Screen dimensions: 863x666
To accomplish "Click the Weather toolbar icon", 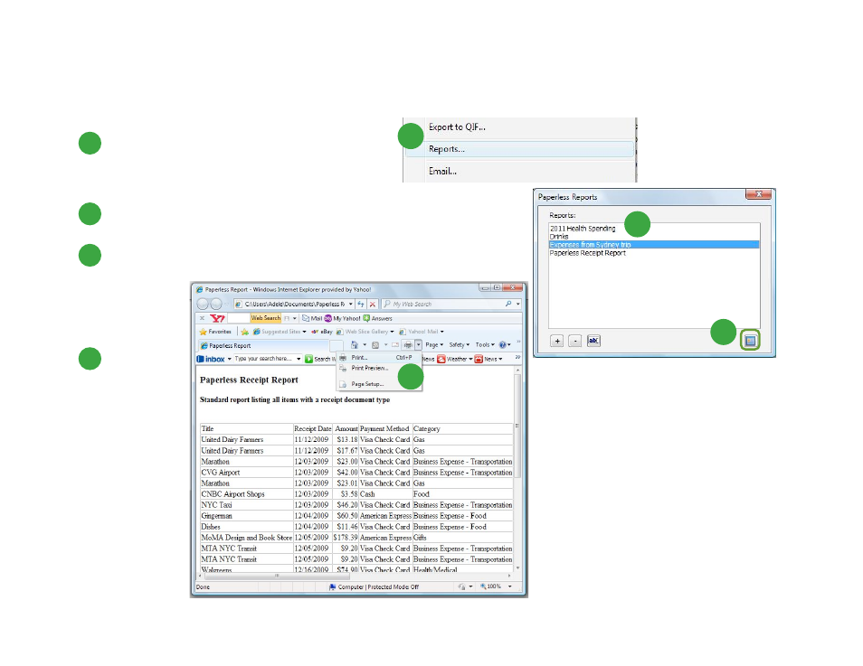I will point(441,359).
